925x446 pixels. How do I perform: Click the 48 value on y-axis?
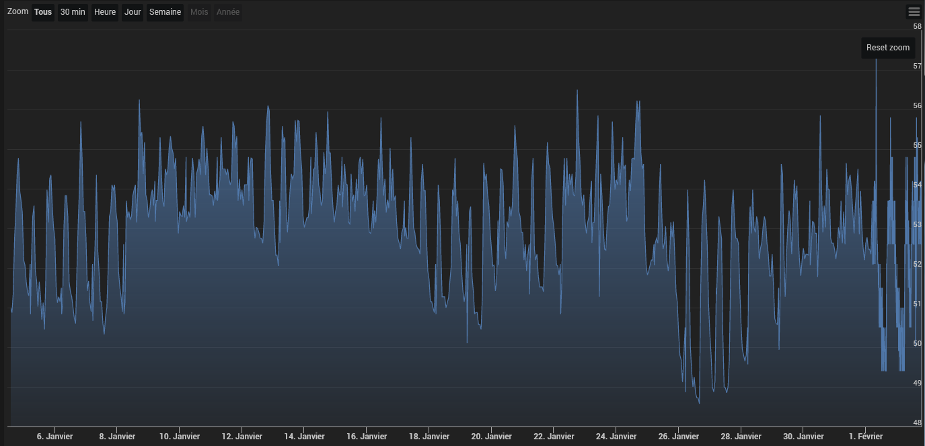[x=917, y=422]
